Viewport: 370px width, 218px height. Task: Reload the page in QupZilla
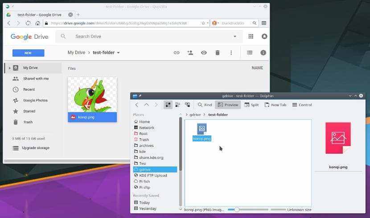(28, 23)
